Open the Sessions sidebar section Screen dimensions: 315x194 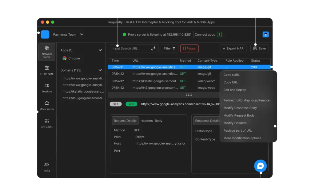pos(47,88)
